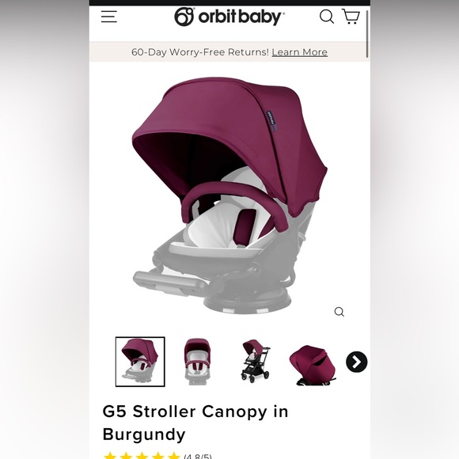Advance thumbnails with the next arrow
Screen dimensions: 459x459
point(356,362)
